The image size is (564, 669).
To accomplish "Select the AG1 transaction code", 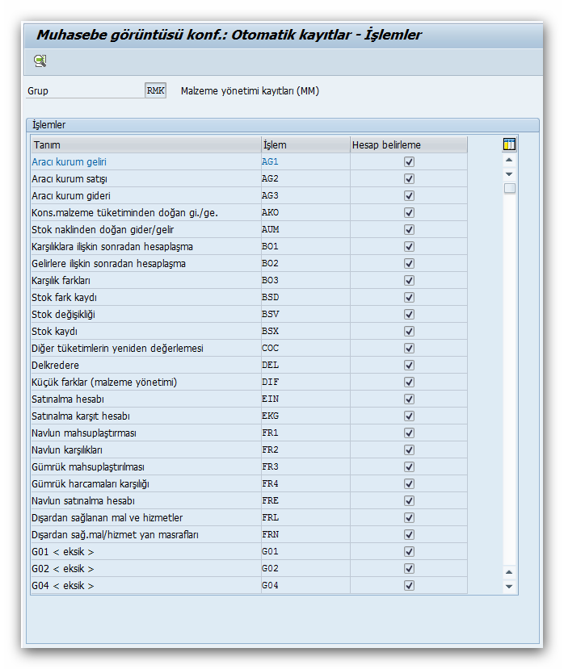I will click(305, 161).
